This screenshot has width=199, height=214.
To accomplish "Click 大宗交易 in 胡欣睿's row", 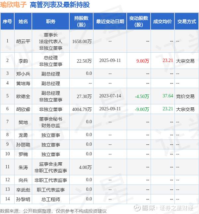I will point(185,109).
